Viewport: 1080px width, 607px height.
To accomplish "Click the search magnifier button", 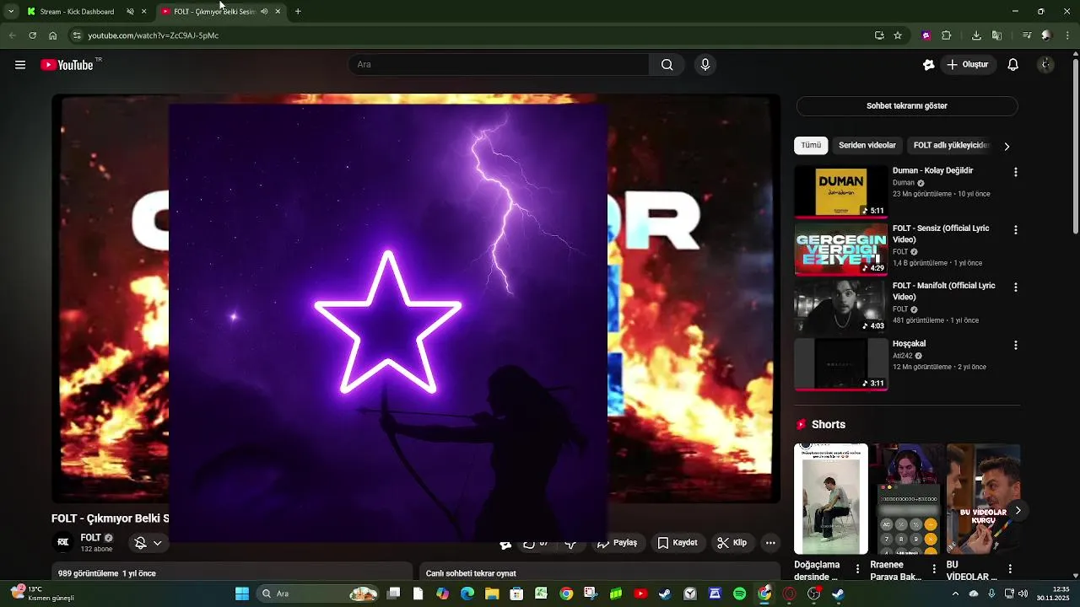I will coord(667,65).
